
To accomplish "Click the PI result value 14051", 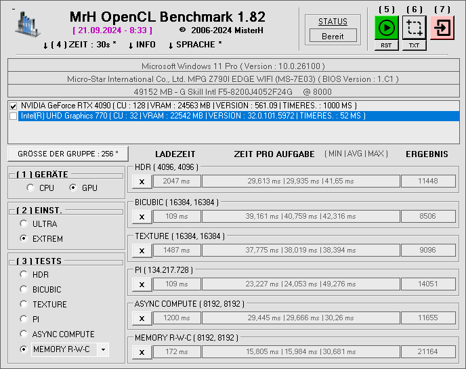I will (428, 284).
